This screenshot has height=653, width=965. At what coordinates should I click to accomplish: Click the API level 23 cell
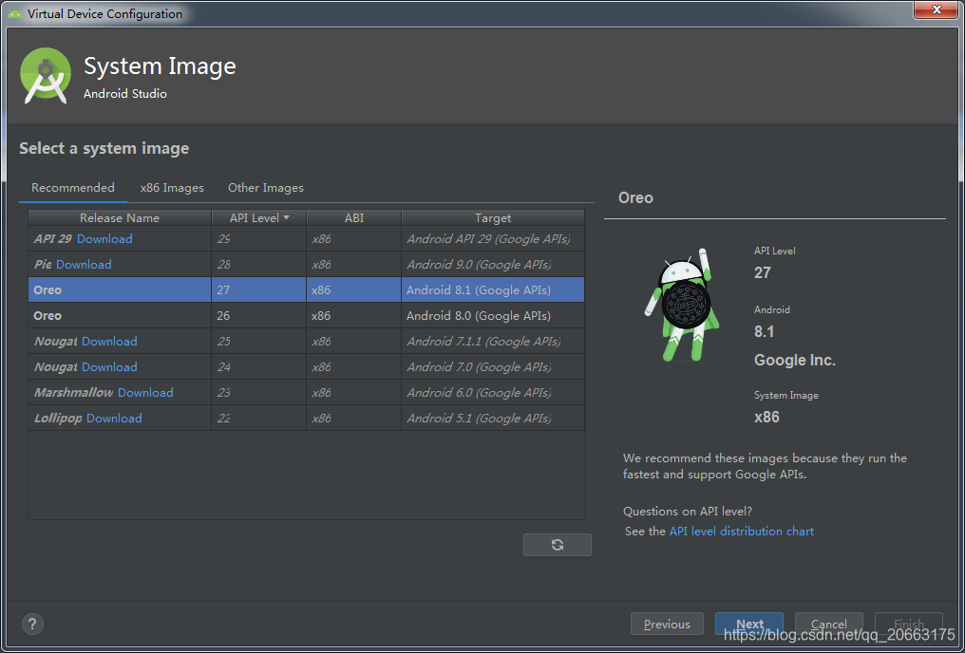click(x=258, y=392)
